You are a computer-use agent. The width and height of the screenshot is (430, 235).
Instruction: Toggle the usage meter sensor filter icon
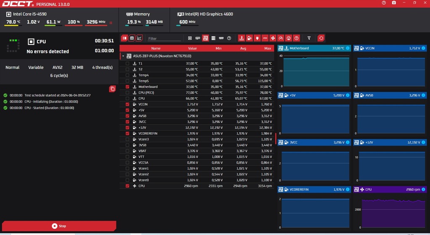pyautogui.click(x=288, y=38)
